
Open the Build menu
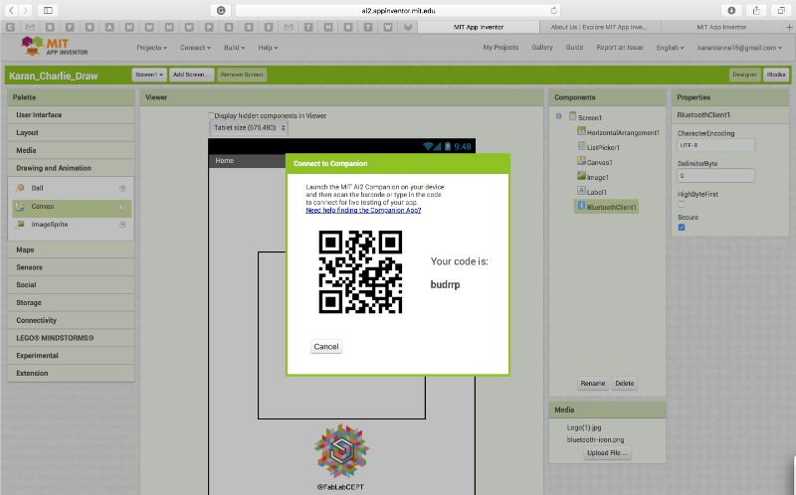(234, 48)
